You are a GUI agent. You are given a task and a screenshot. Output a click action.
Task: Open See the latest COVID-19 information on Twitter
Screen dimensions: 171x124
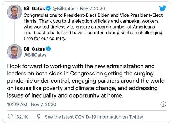point(94,117)
